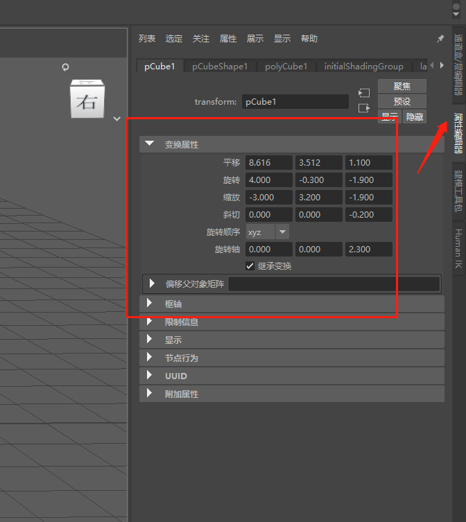Viewport: 466px width, 522px height.
Task: Switch to the polyCube1 tab
Action: (286, 67)
